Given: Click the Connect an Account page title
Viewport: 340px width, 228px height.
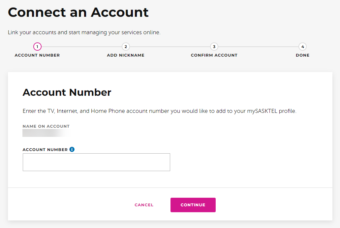Looking at the screenshot, I should (x=78, y=12).
